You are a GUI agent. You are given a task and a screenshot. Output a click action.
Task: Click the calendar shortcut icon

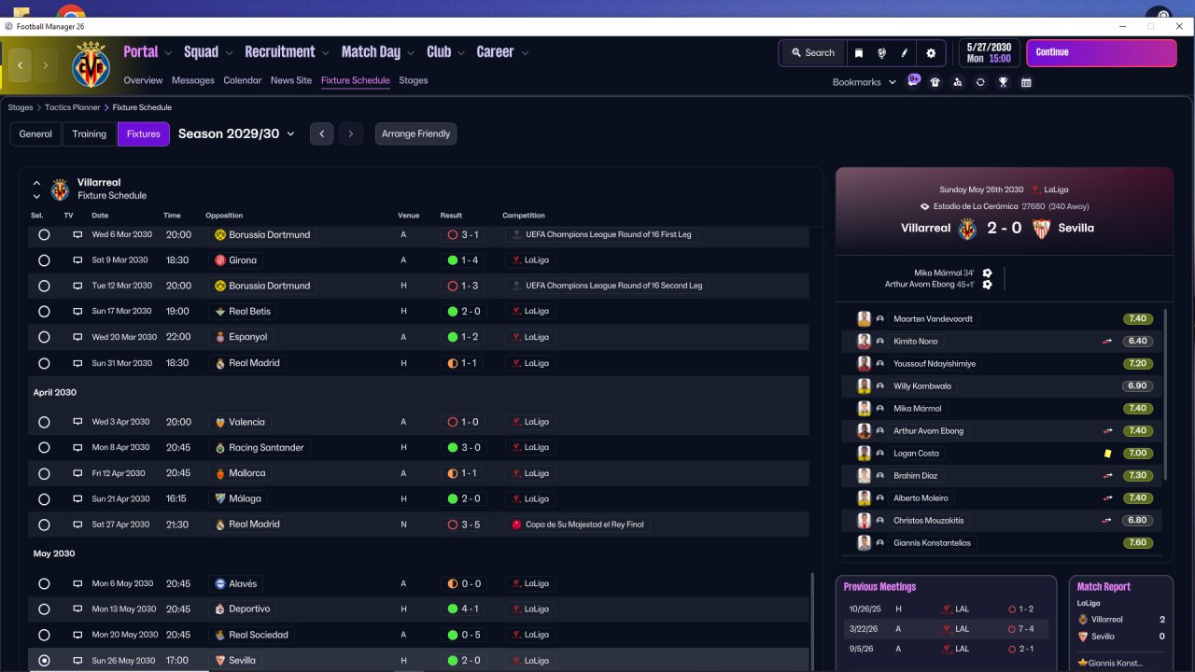point(1026,82)
